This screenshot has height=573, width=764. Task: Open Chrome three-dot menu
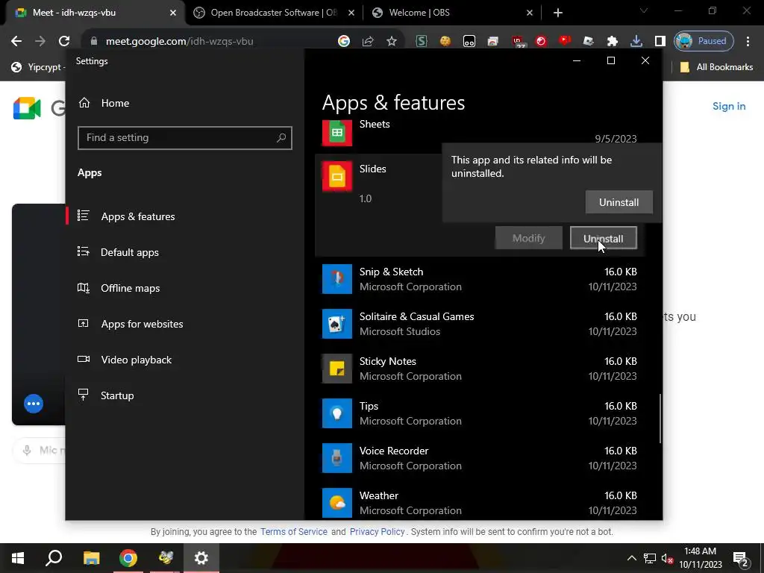point(748,41)
